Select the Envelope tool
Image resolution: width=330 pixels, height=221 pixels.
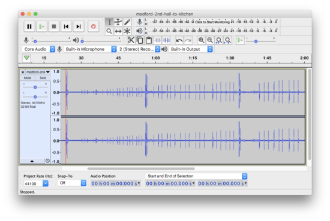click(118, 22)
